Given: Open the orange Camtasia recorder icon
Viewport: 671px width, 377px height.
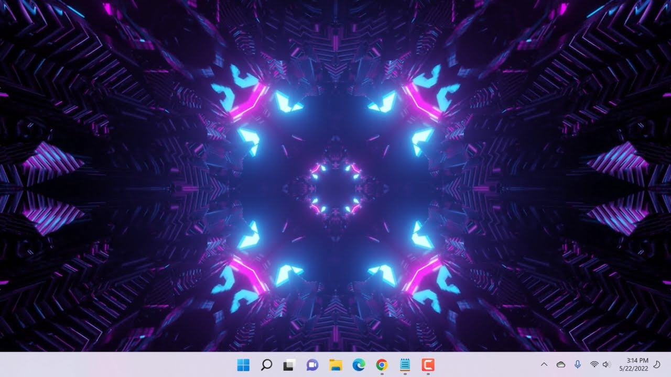Looking at the screenshot, I should [x=428, y=364].
